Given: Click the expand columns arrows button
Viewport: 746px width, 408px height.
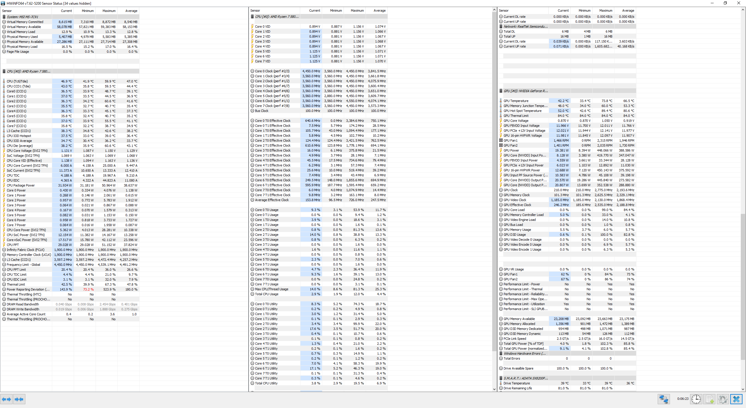Looking at the screenshot, I should click(x=6, y=399).
